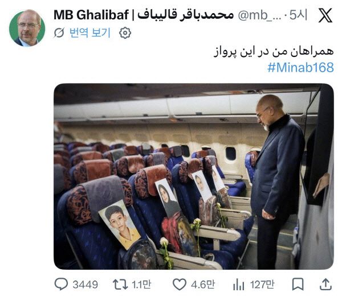Show translation via 번역 보기 link
The height and width of the screenshot is (297, 342).
pos(90,33)
